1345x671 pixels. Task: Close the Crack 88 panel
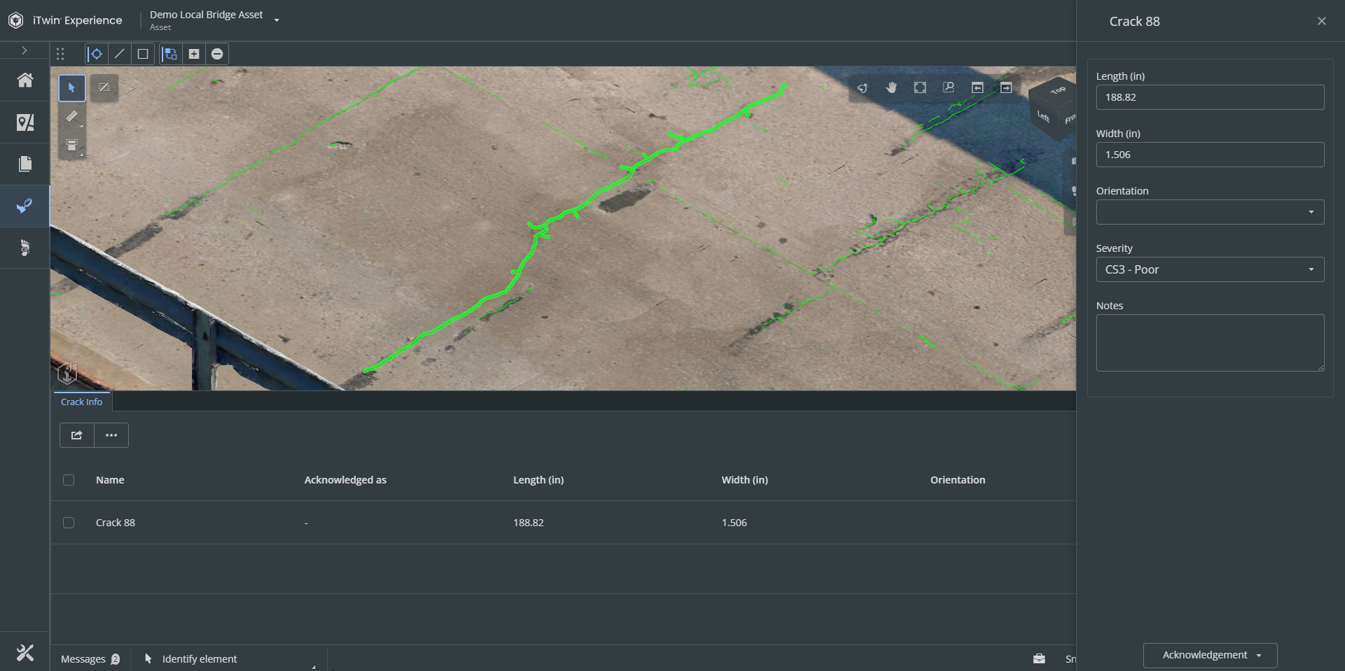[1321, 21]
